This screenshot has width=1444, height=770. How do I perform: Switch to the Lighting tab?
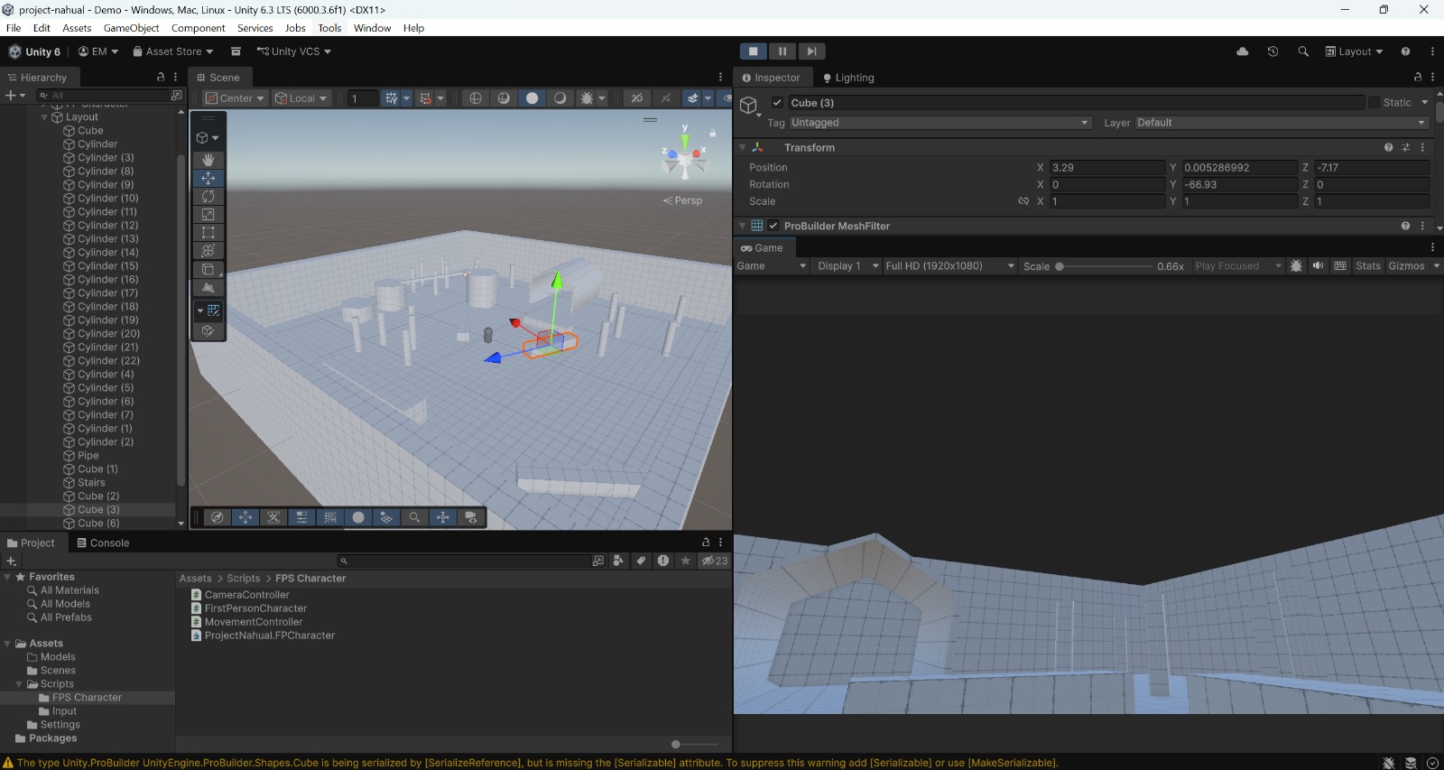[848, 78]
